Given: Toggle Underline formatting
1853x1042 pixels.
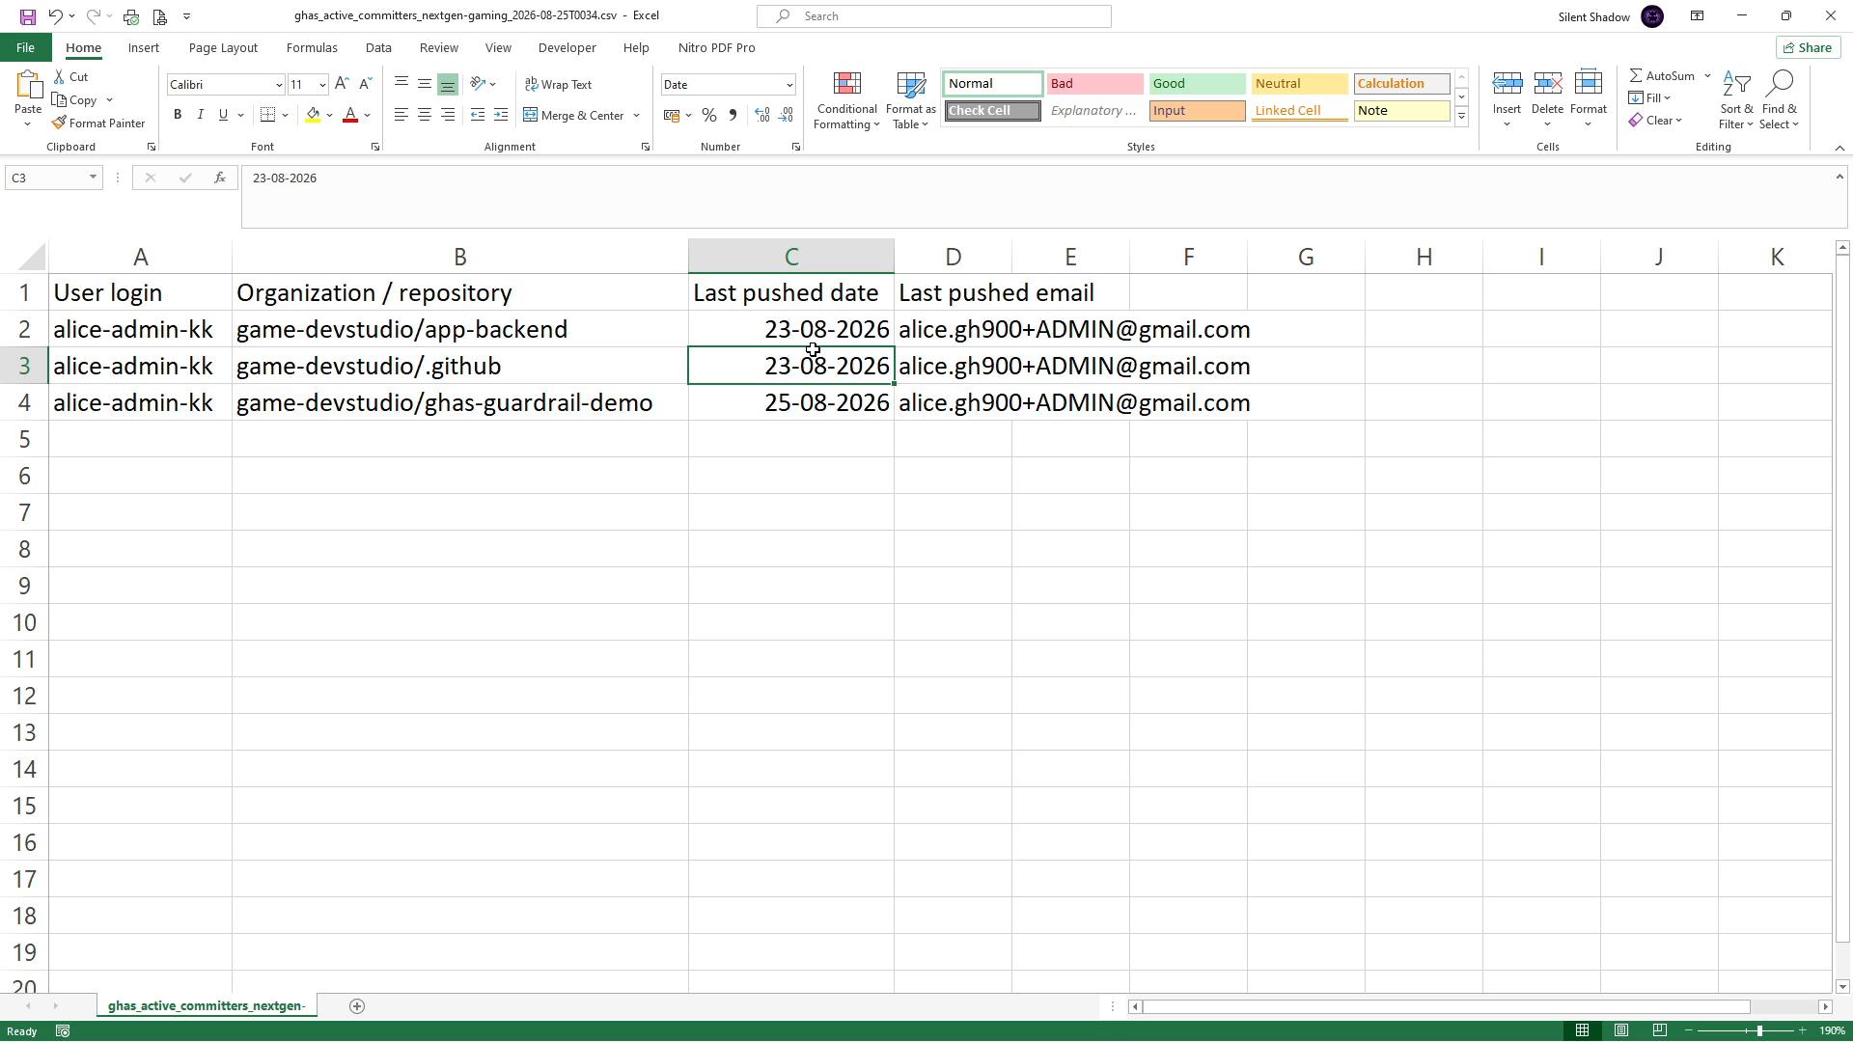Looking at the screenshot, I should (224, 115).
